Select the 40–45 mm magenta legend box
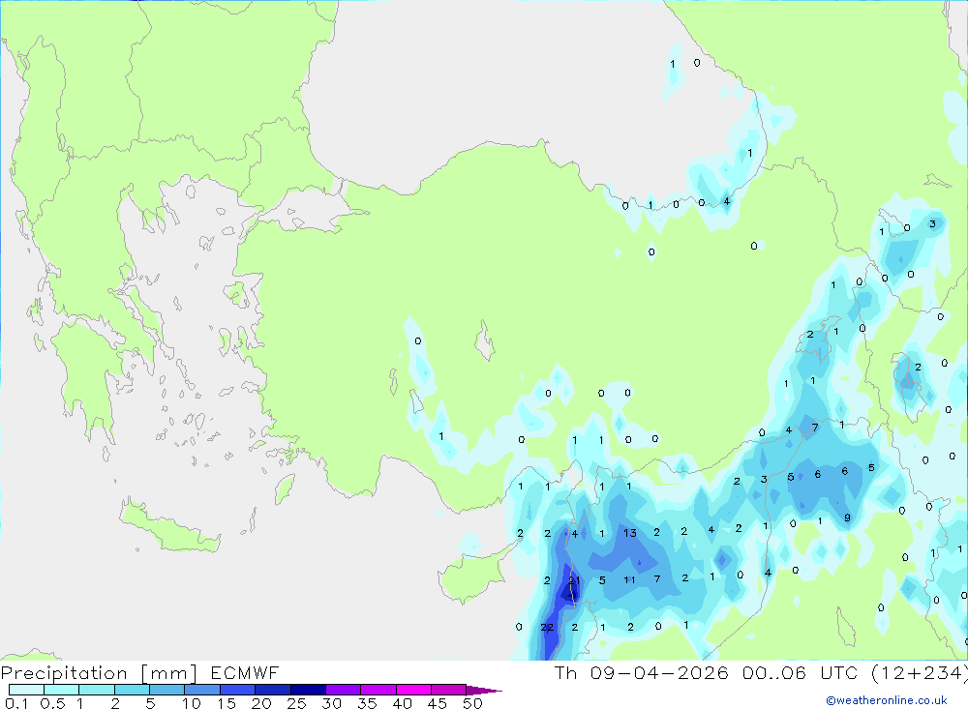Screen dimensions: 968x709 [x=413, y=690]
